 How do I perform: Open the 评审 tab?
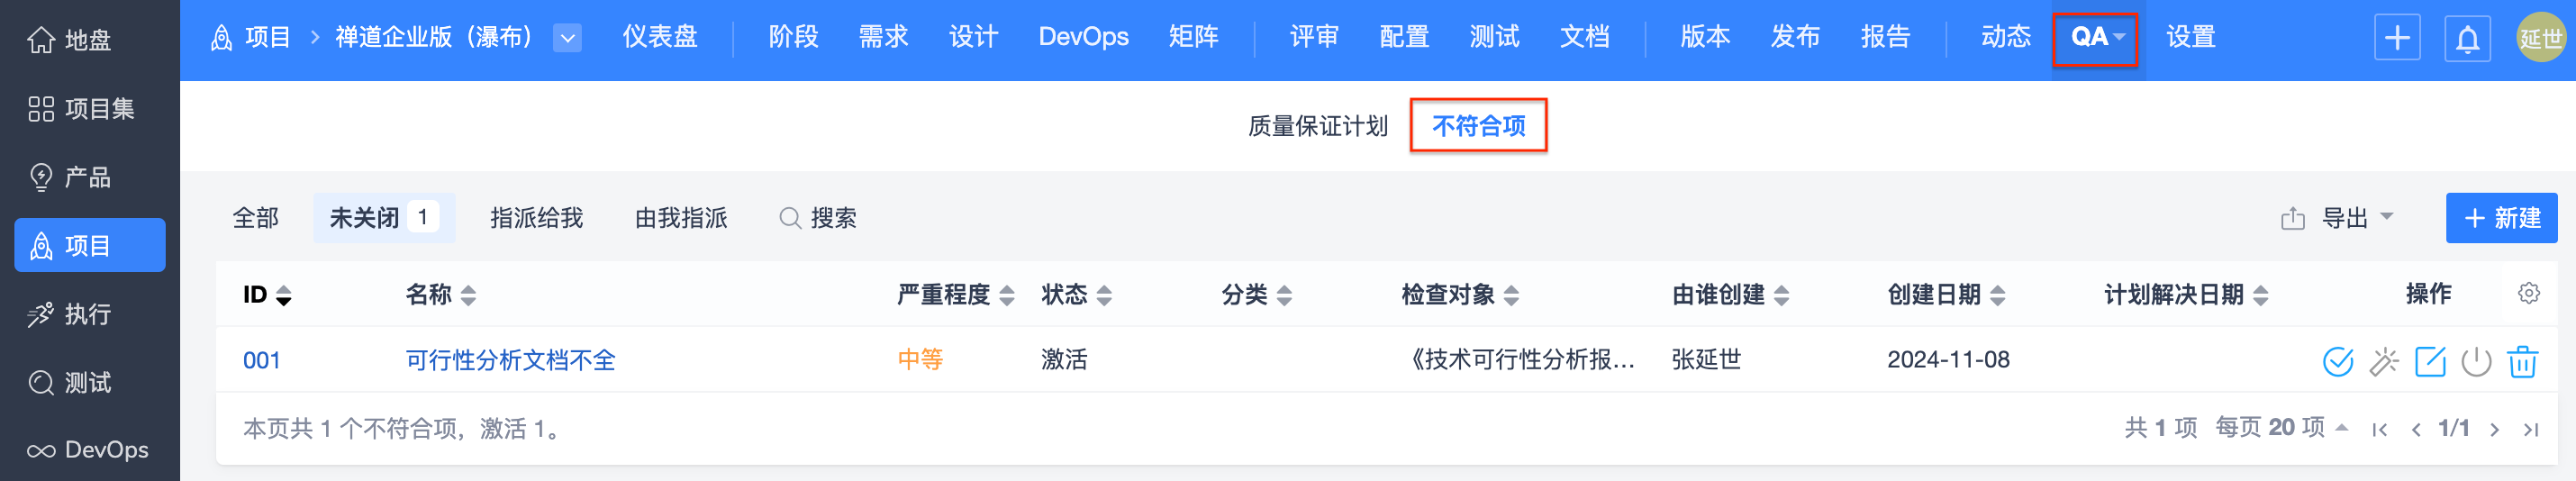click(1314, 37)
